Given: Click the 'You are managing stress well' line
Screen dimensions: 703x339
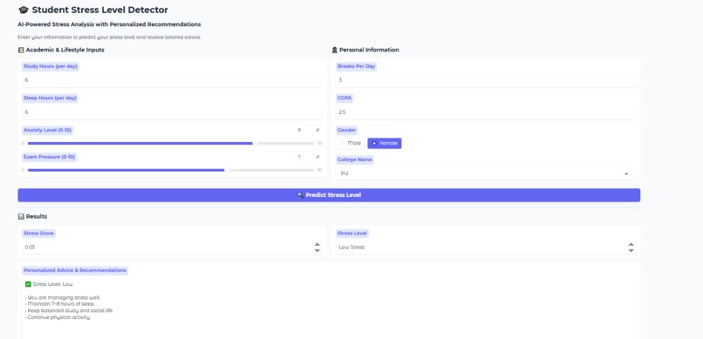Looking at the screenshot, I should (x=63, y=298).
